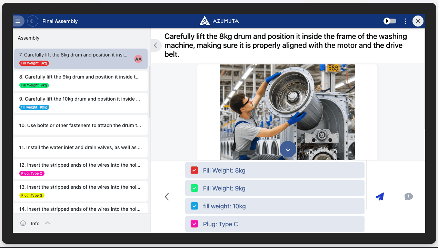Uncheck the Plug: Type C checkbox
The height and width of the screenshot is (248, 438).
194,224
